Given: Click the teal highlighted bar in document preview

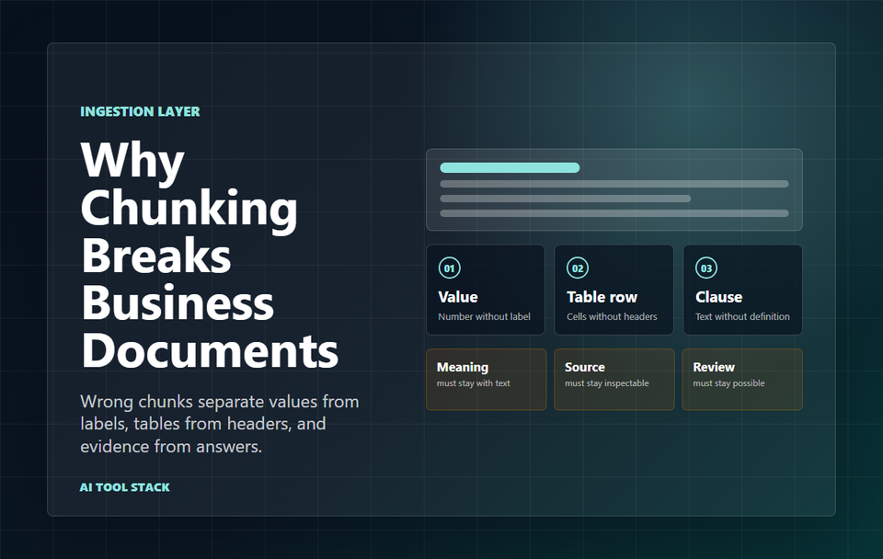Looking at the screenshot, I should (510, 167).
